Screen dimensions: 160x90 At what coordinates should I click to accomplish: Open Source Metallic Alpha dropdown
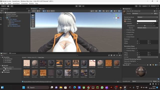pyautogui.click(x=147, y=28)
